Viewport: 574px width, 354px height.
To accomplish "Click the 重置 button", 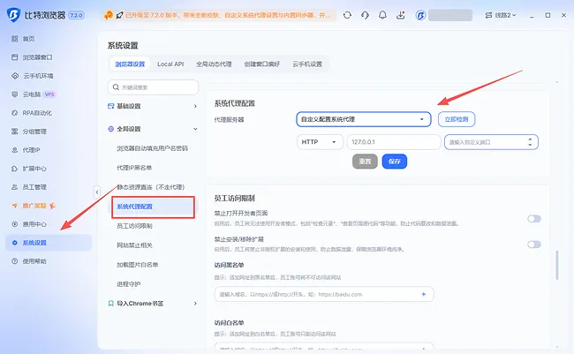I will [x=365, y=162].
